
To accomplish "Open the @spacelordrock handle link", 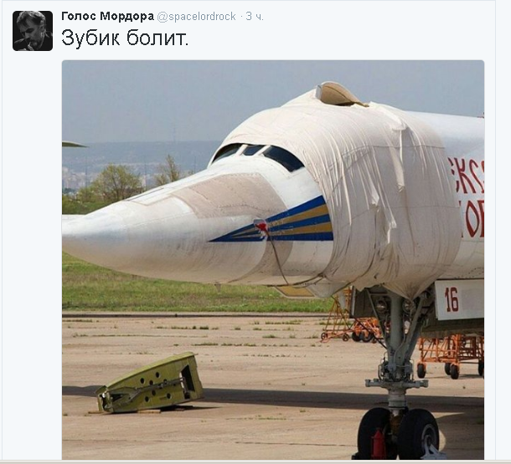I will coord(196,17).
